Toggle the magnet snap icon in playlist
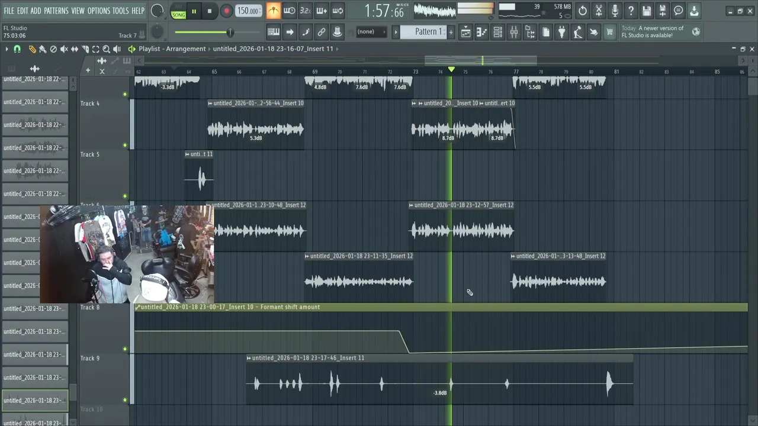This screenshot has width=758, height=426. [x=17, y=49]
